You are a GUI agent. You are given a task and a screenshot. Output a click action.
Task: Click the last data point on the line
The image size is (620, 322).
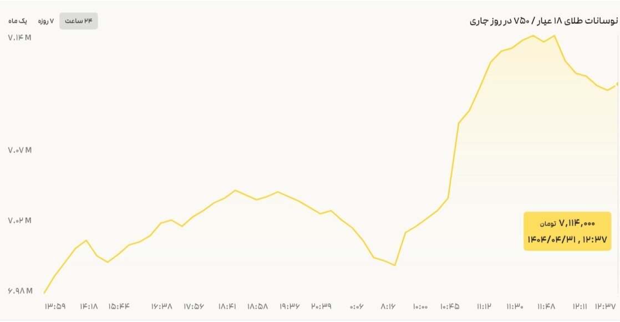coord(617,84)
